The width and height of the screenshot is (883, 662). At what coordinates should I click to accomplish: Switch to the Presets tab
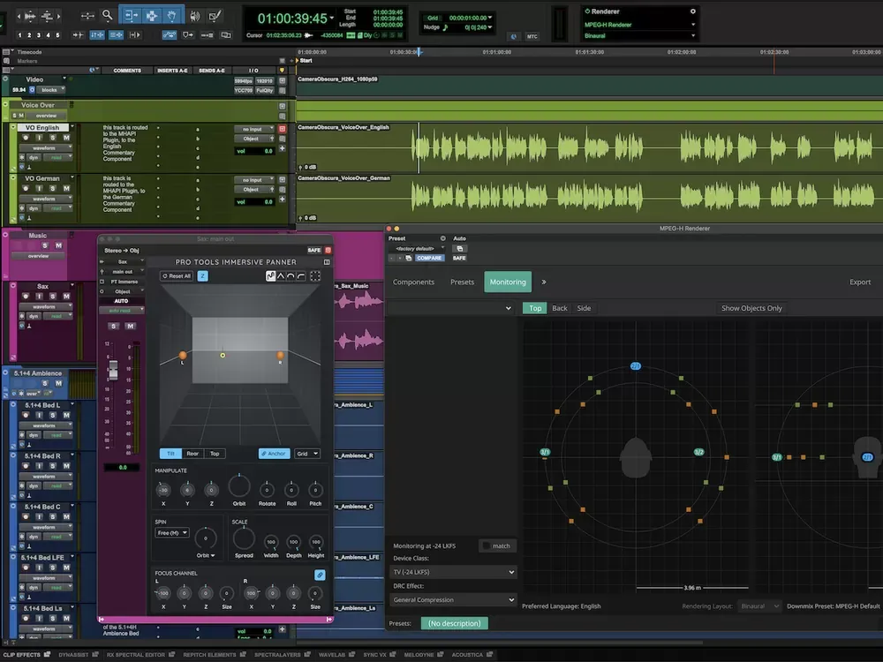(x=463, y=282)
